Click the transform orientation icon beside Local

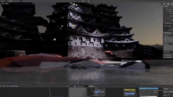click(71, 1)
